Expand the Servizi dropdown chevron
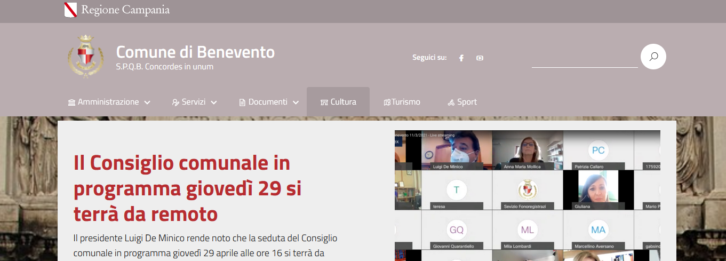The width and height of the screenshot is (726, 261). pos(214,102)
